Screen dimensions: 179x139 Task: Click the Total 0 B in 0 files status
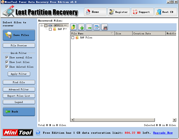(52, 125)
